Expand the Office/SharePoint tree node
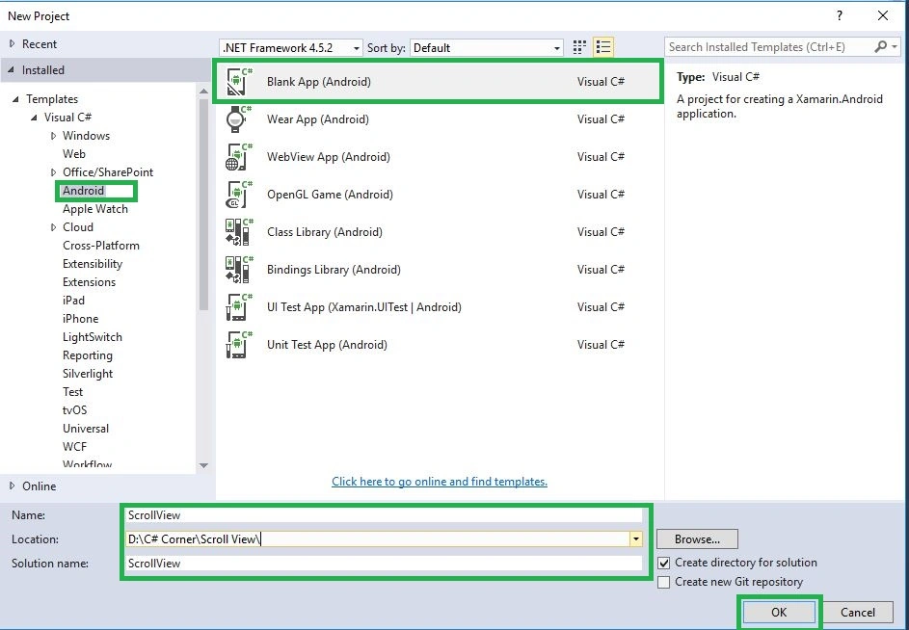The height and width of the screenshot is (630, 909). click(x=53, y=172)
